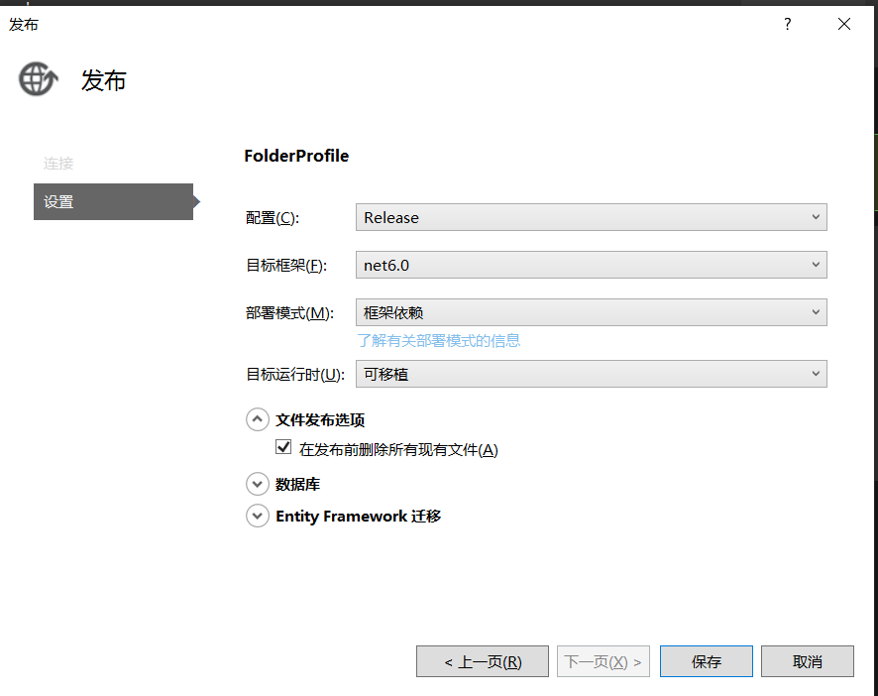Click the 下一页 button
This screenshot has height=696, width=878.
click(603, 661)
